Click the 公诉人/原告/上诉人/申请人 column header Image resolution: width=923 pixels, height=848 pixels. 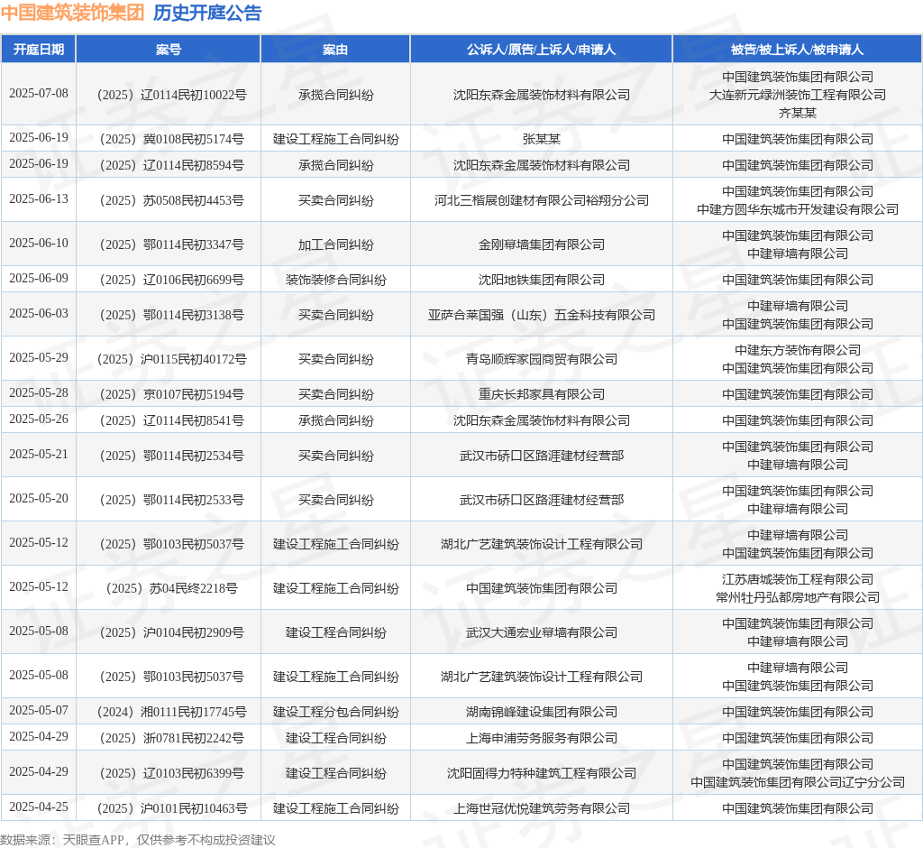(542, 50)
